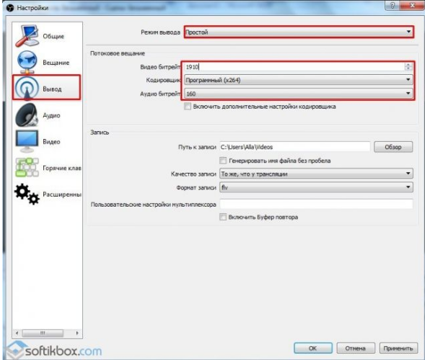The image size is (425, 360).
Task: Open the Кодировщик dropdown list
Action: 299,80
